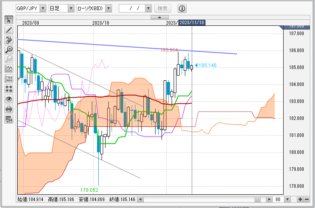The width and height of the screenshot is (315, 208).
Task: Open the Fibonacci retracement levels tool
Action: point(9,79)
